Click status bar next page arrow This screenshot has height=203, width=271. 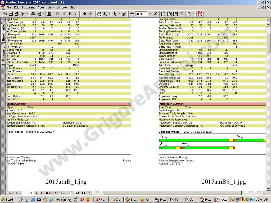coord(36,193)
